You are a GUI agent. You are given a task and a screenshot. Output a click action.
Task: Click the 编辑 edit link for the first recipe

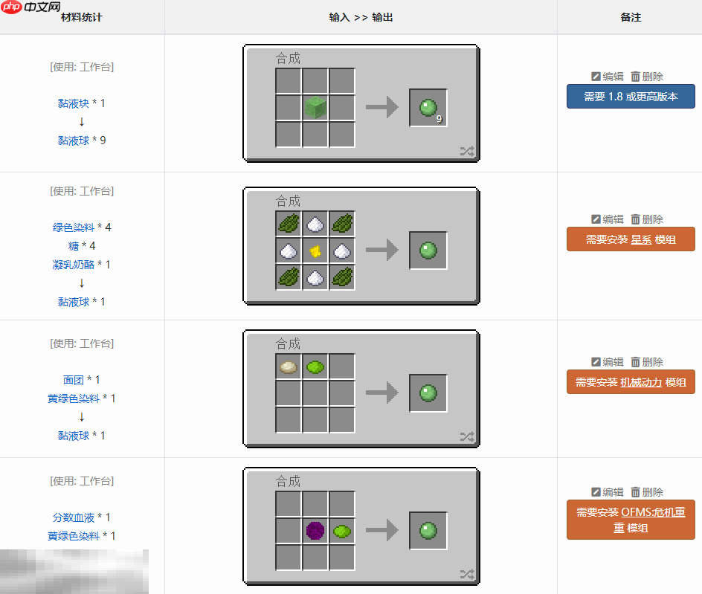608,77
